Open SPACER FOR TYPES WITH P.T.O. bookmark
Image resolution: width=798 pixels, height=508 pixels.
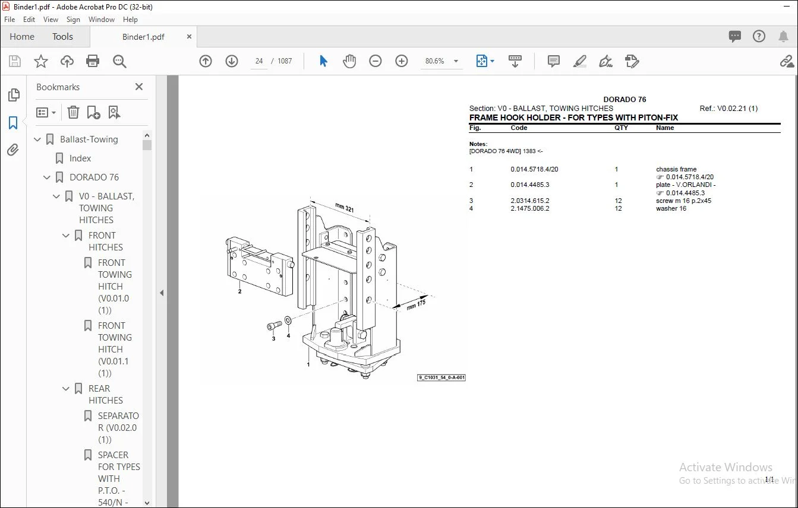pyautogui.click(x=119, y=478)
